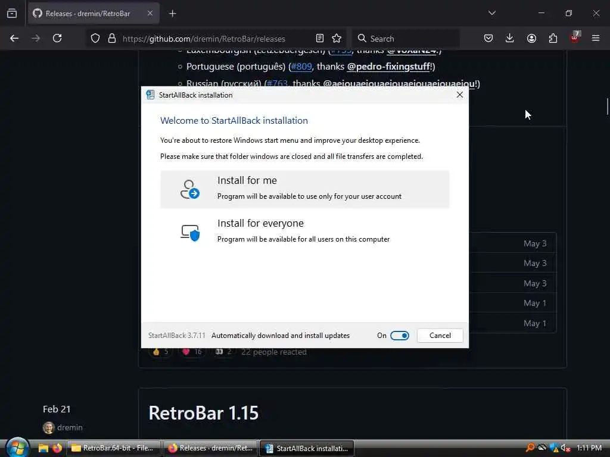Open Save to Pocket button
This screenshot has width=610, height=457.
[488, 38]
